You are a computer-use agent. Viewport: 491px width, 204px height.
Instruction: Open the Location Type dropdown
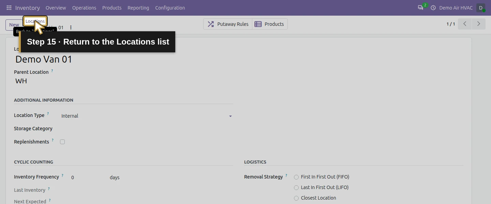pos(147,116)
